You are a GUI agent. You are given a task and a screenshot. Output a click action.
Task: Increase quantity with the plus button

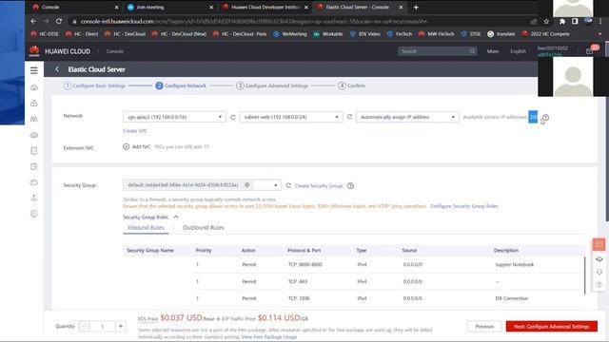(121, 326)
